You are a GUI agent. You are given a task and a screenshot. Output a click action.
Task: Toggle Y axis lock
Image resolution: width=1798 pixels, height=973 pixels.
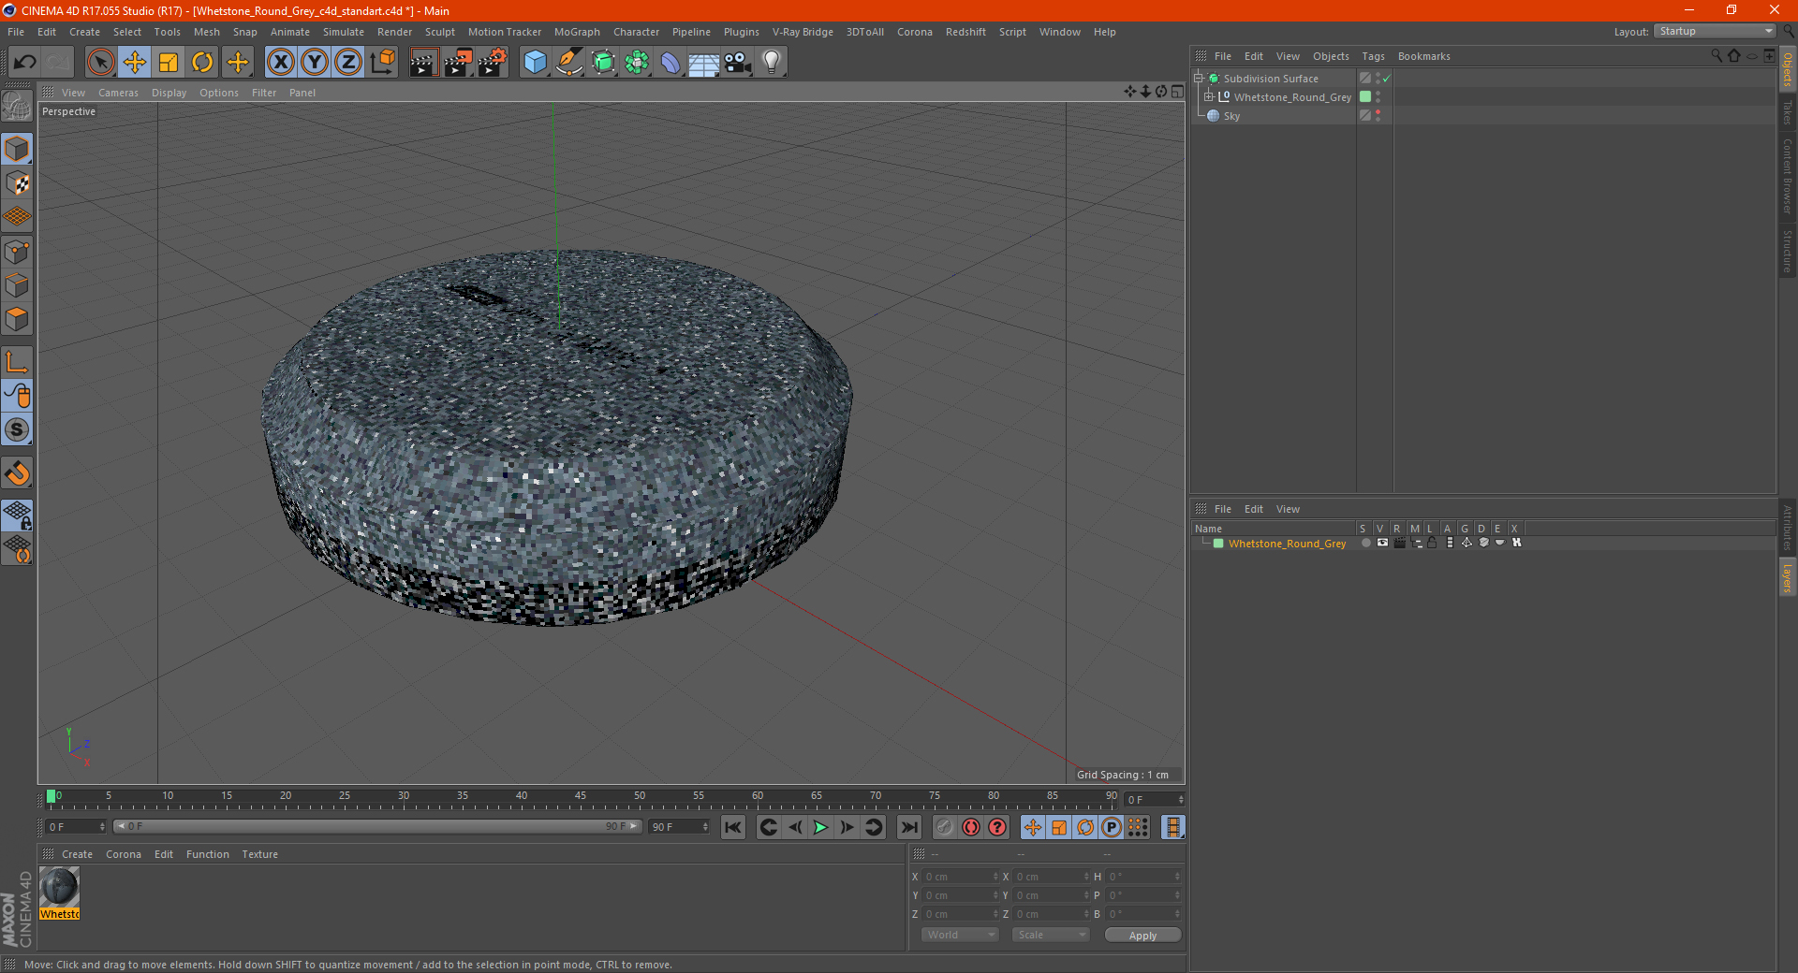315,63
